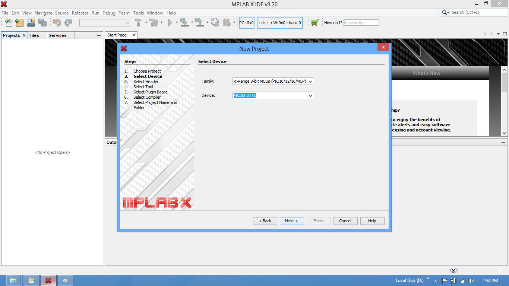Image resolution: width=509 pixels, height=286 pixels.
Task: Open the Refactor menu
Action: click(80, 13)
